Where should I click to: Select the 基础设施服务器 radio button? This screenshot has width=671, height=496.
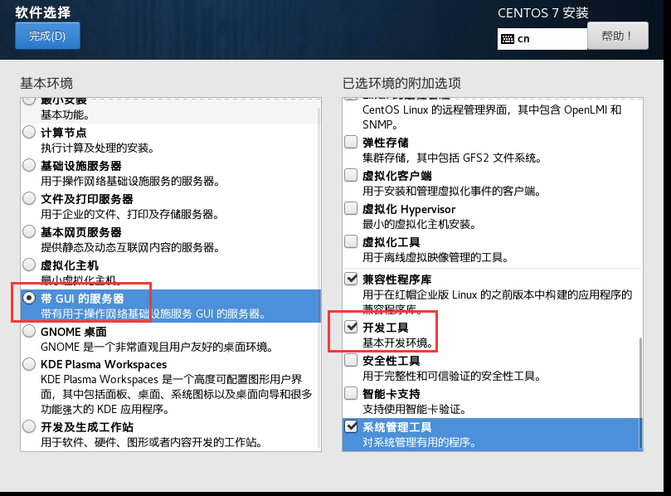point(29,165)
